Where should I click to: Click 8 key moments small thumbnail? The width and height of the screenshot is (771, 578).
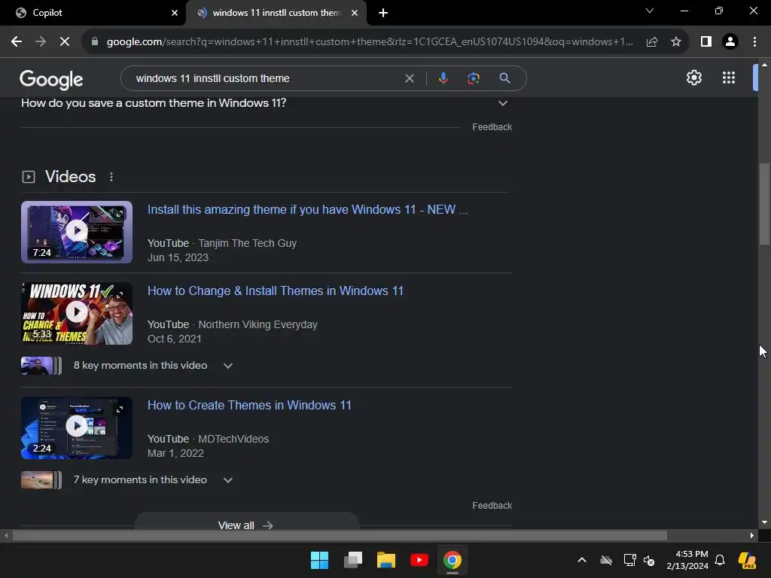coord(41,366)
